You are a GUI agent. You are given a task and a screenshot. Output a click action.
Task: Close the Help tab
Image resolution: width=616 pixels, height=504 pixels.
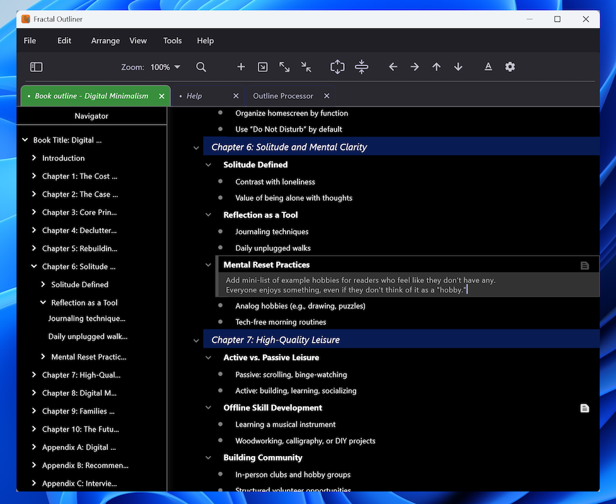point(236,96)
